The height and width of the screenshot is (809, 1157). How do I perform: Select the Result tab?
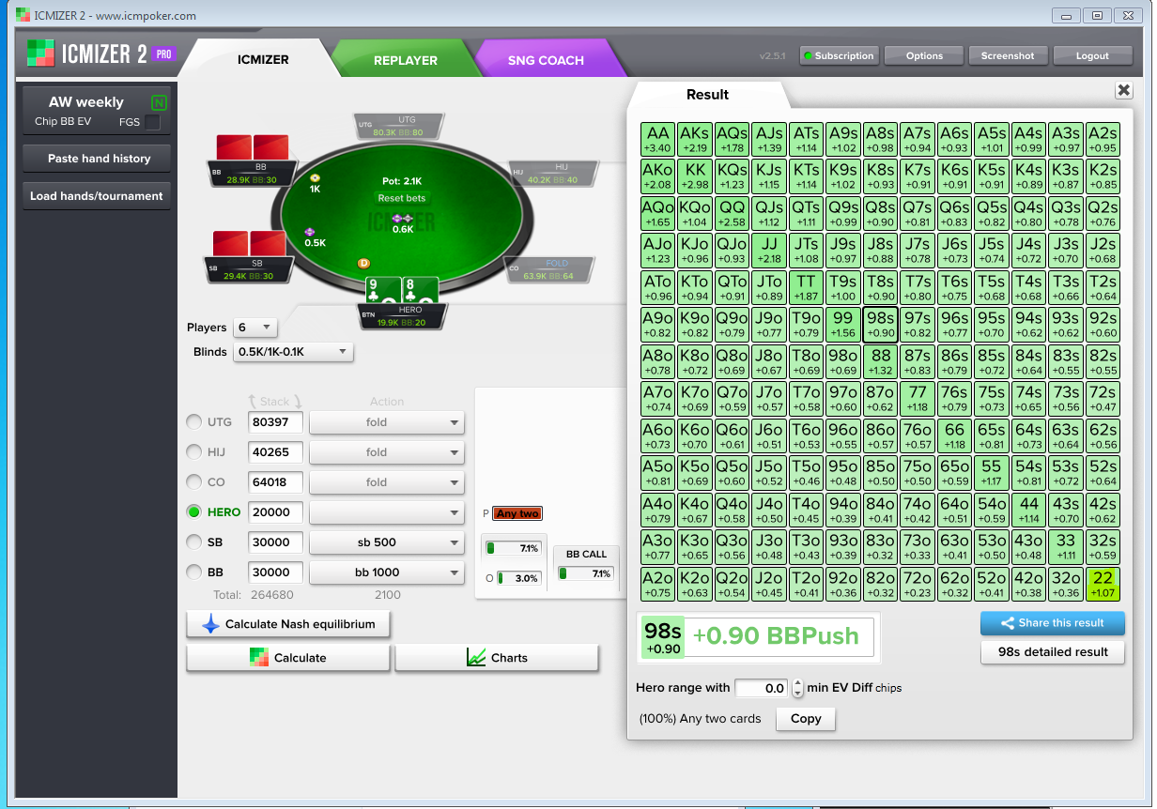pos(708,94)
